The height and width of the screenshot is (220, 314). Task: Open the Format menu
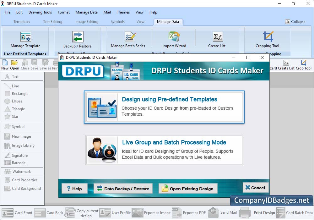pos(64,12)
